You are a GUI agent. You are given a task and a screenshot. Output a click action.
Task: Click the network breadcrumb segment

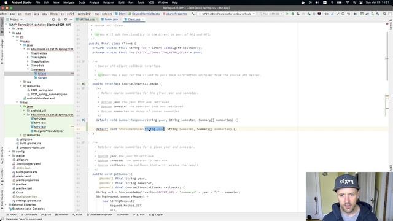[x=107, y=14]
